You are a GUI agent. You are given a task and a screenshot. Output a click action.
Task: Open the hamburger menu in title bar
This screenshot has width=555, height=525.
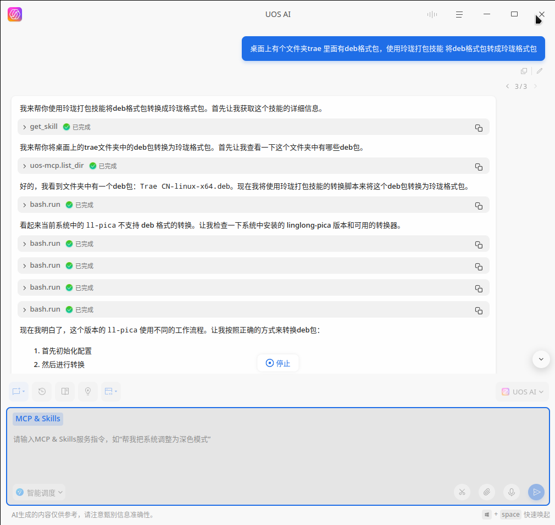point(459,14)
